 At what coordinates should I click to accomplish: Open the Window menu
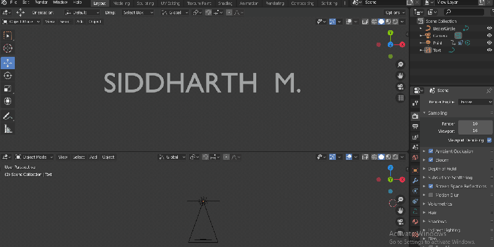pos(60,2)
